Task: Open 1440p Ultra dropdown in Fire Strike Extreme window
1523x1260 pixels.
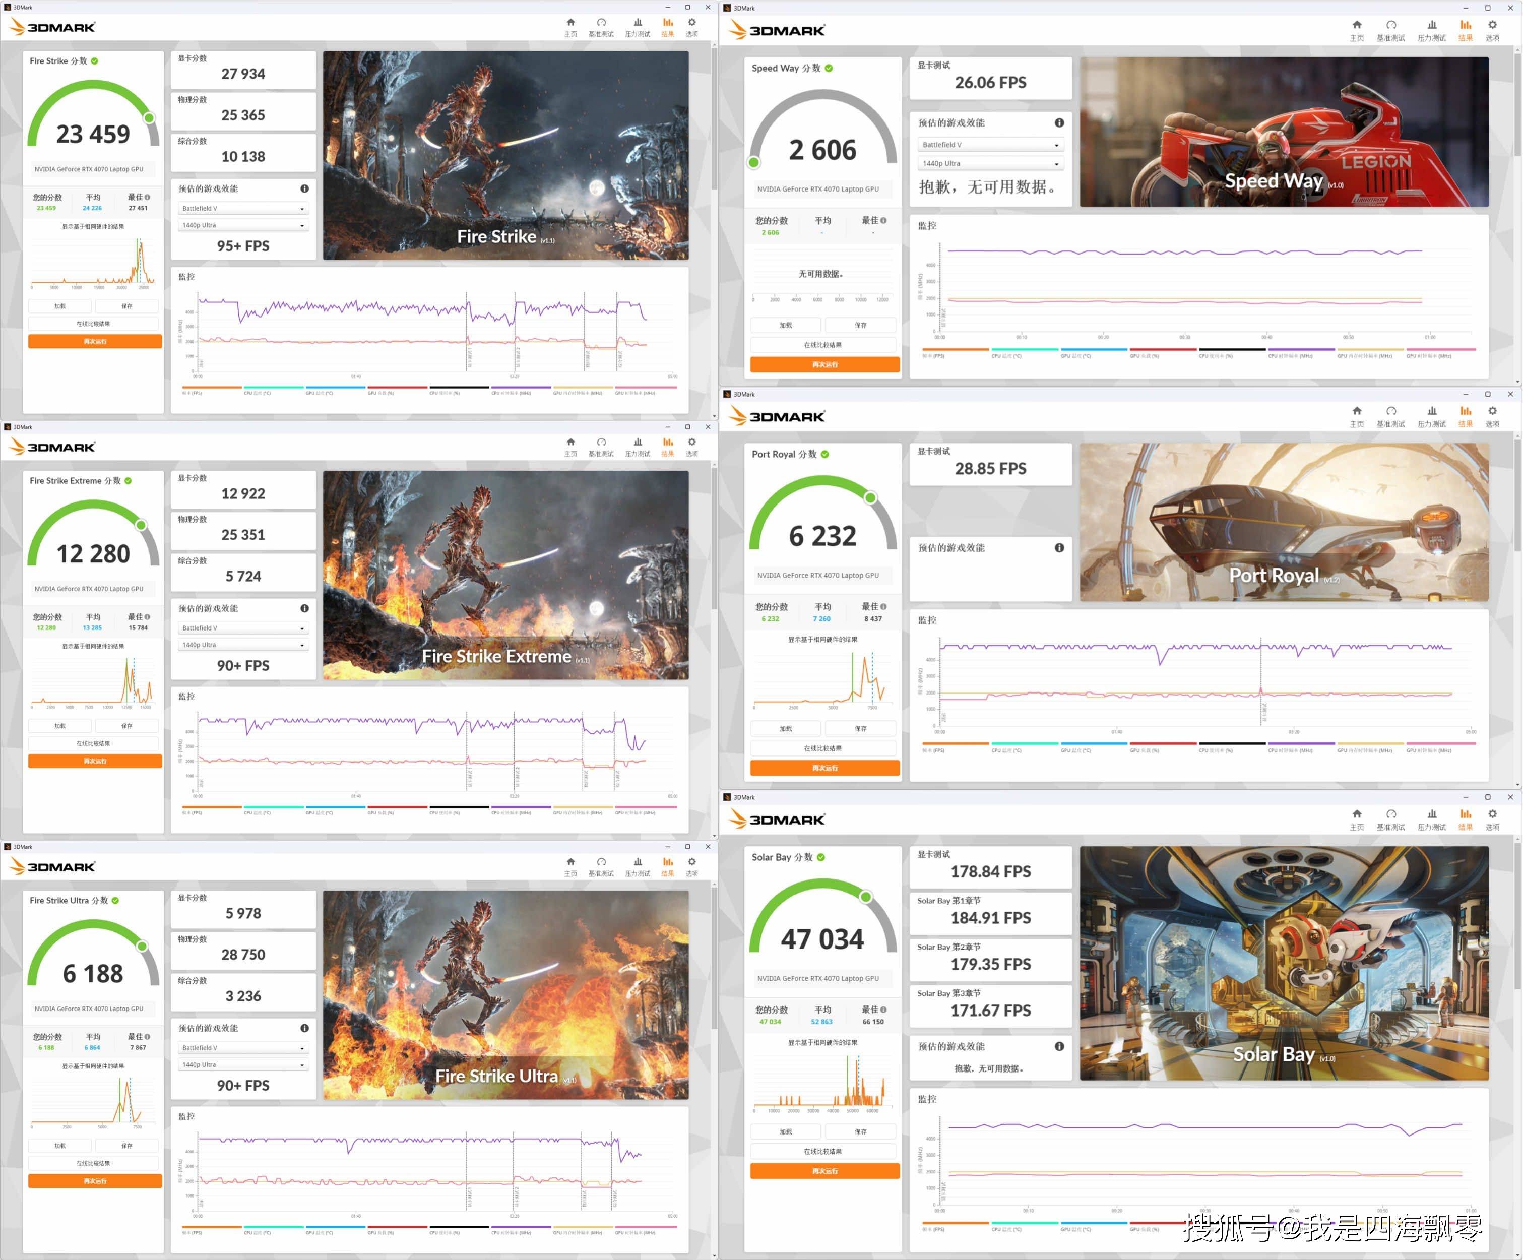Action: click(x=243, y=645)
